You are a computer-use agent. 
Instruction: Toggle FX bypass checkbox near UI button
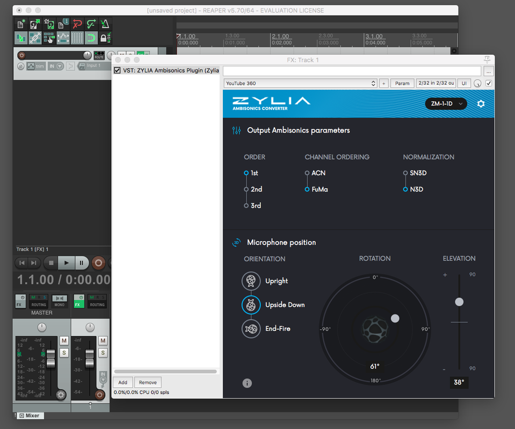(x=489, y=83)
